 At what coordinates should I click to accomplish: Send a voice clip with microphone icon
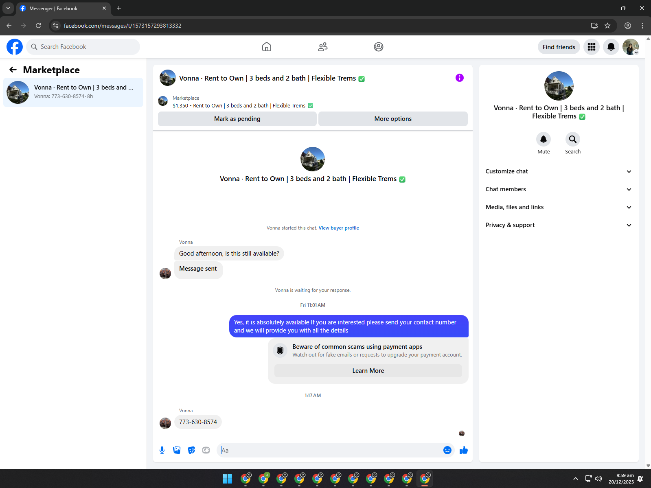162,450
